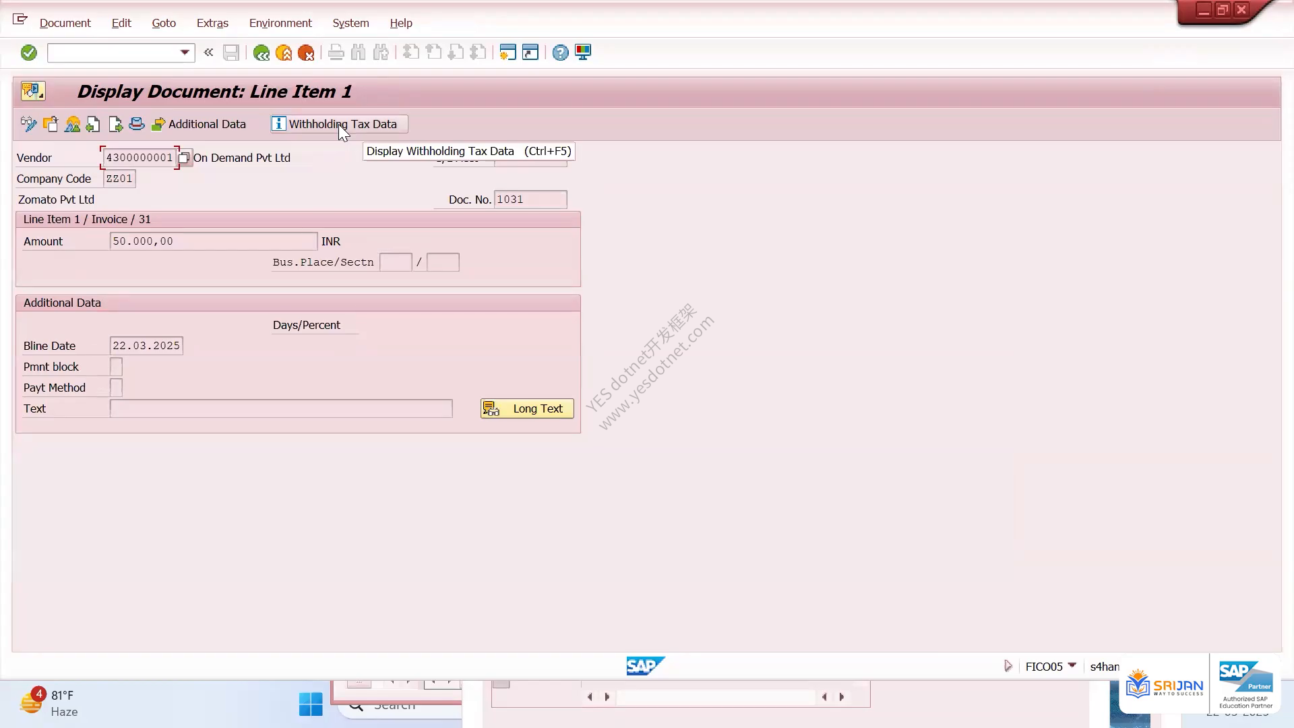Click the Next line item icon
Screen dimensions: 1294x728
tap(115, 124)
